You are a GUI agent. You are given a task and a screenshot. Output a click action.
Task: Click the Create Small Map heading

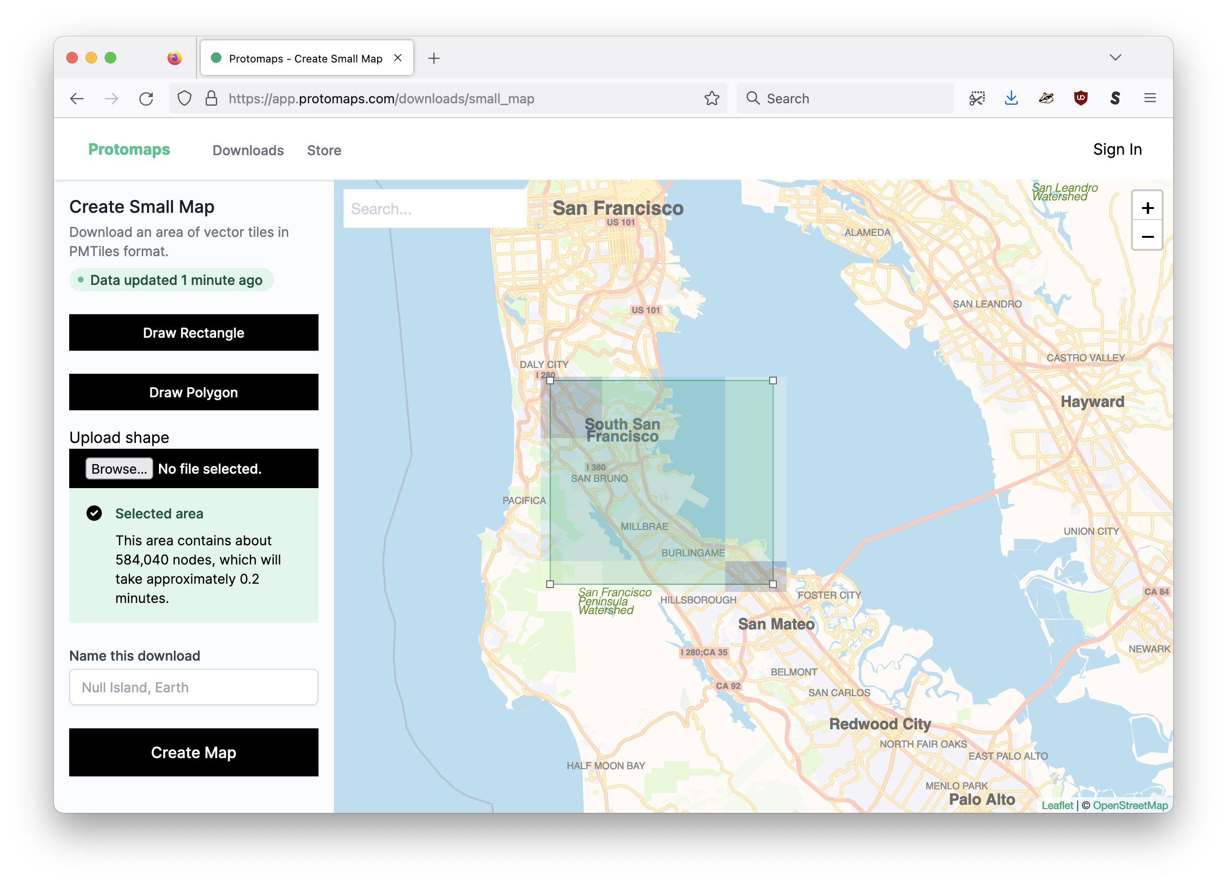click(142, 207)
